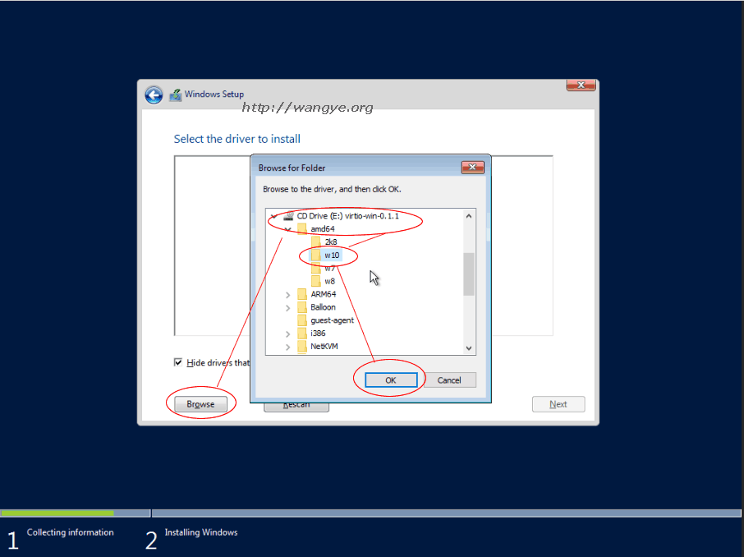Click the folder tree scrollbar thumb
Viewport: 744px width, 557px height.
pyautogui.click(x=469, y=274)
